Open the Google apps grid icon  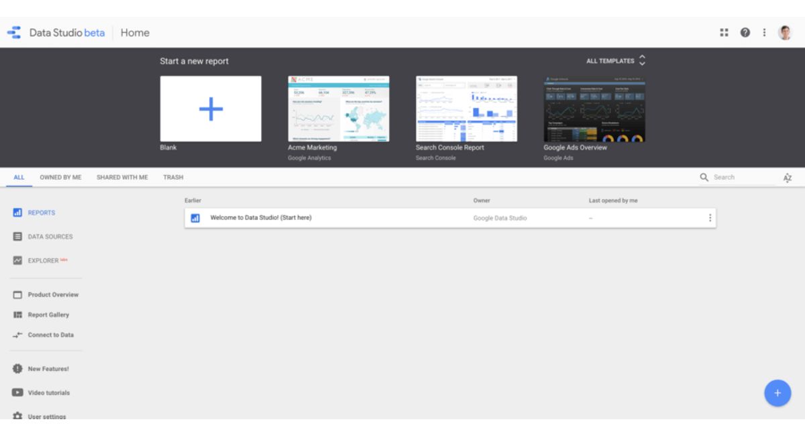tap(724, 32)
